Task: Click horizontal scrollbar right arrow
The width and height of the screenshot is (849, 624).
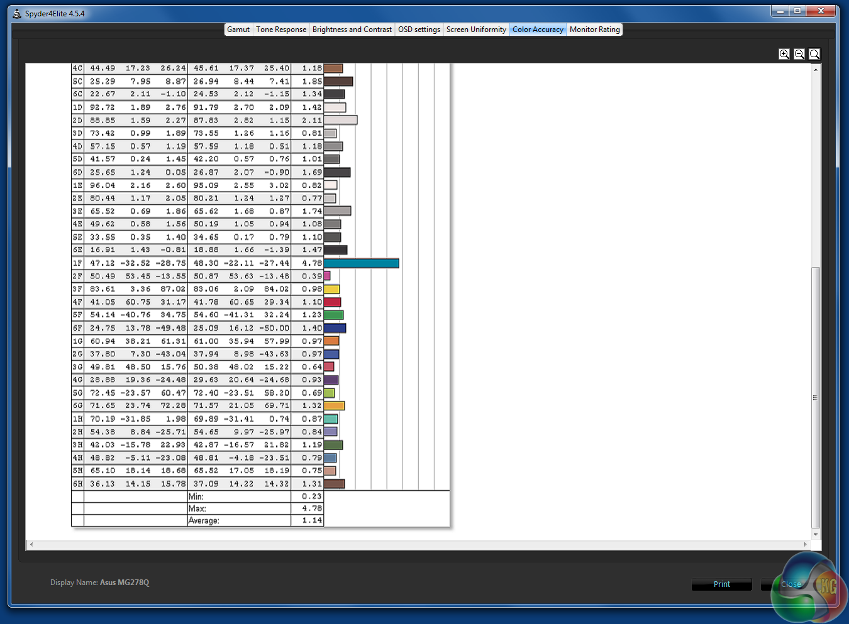Action: [805, 544]
